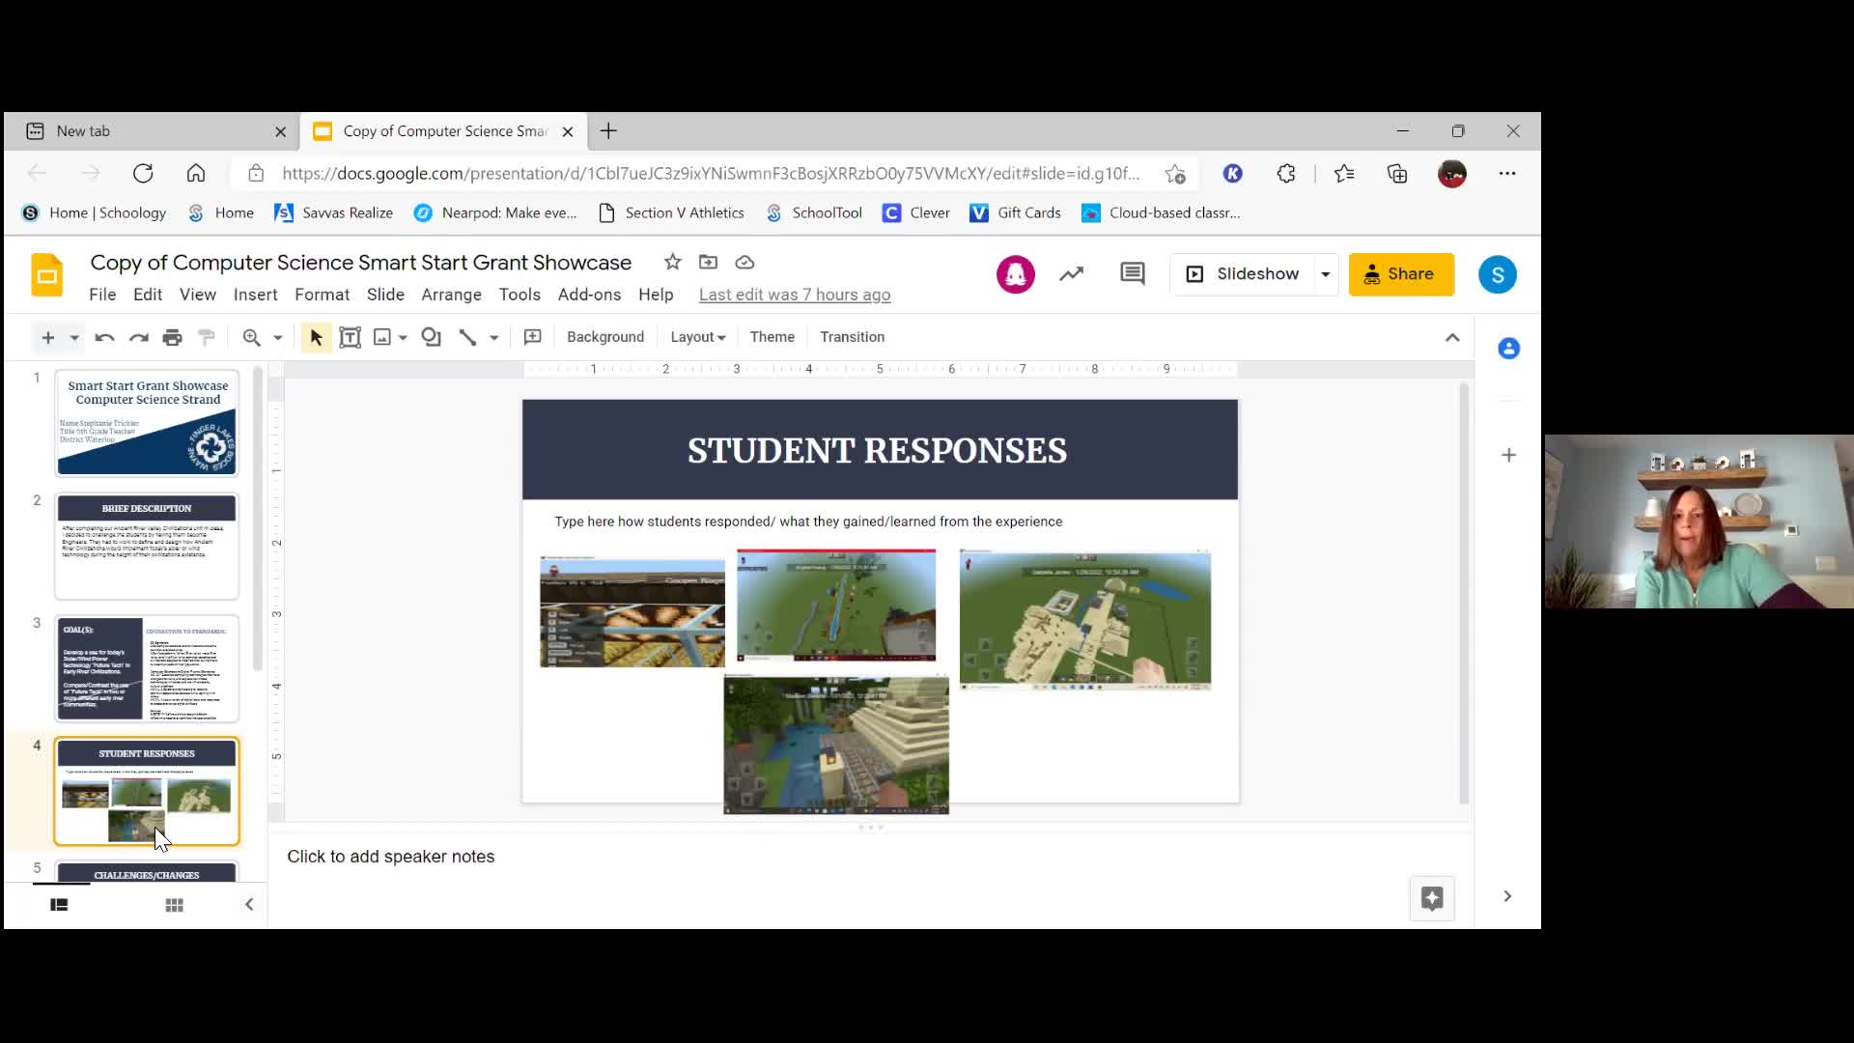Screen dimensions: 1854x1043
Task: Click the speaker notes field
Action: tap(390, 857)
